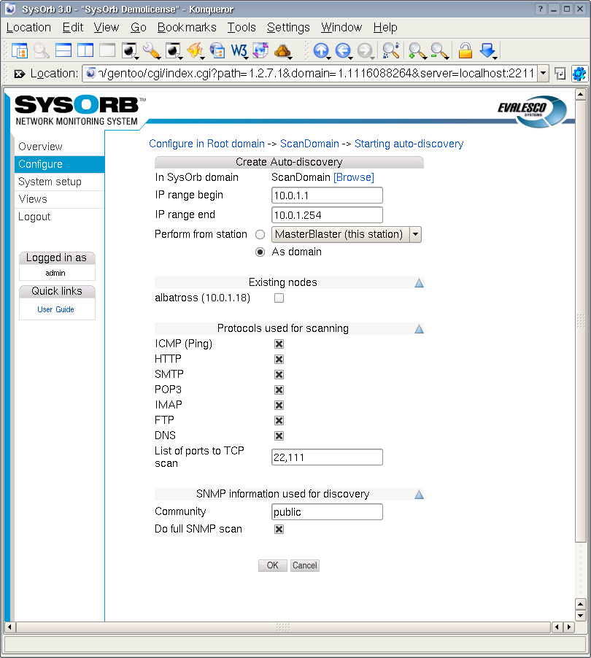Viewport: 591px width, 658px height.
Task: Uncheck the IMAP protocol checkbox
Action: (x=279, y=405)
